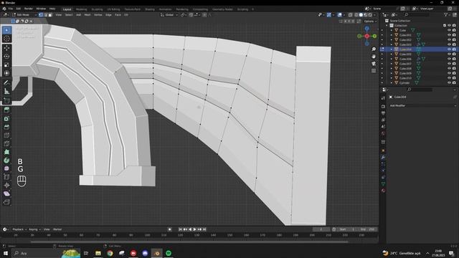Viewport: 459px width, 258px height.
Task: Expand the Cylinder outliner item
Action: tap(392, 83)
